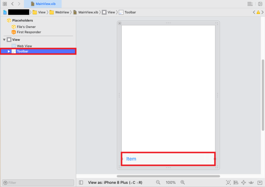Click the Update Frames button
This screenshot has height=187, width=265.
point(228,182)
